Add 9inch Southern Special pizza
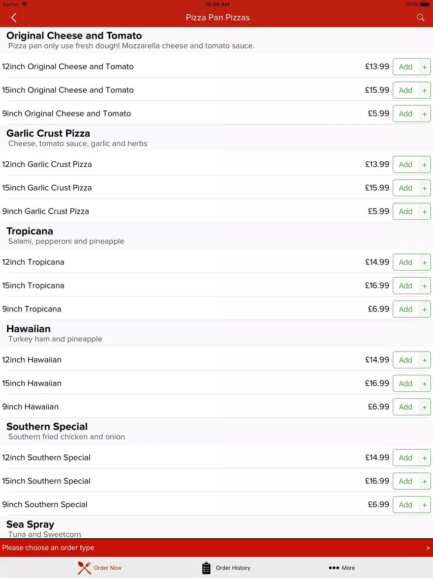 406,505
